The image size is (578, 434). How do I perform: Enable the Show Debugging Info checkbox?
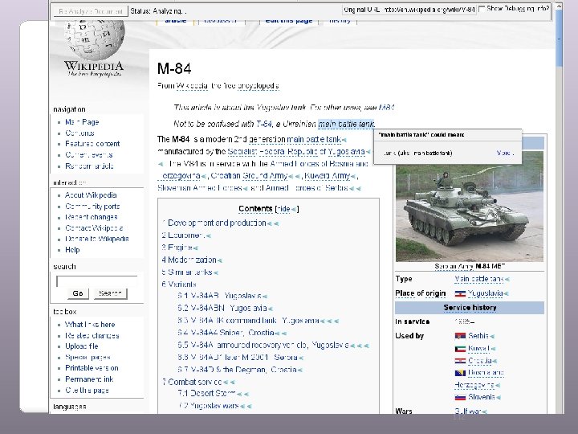click(x=482, y=9)
